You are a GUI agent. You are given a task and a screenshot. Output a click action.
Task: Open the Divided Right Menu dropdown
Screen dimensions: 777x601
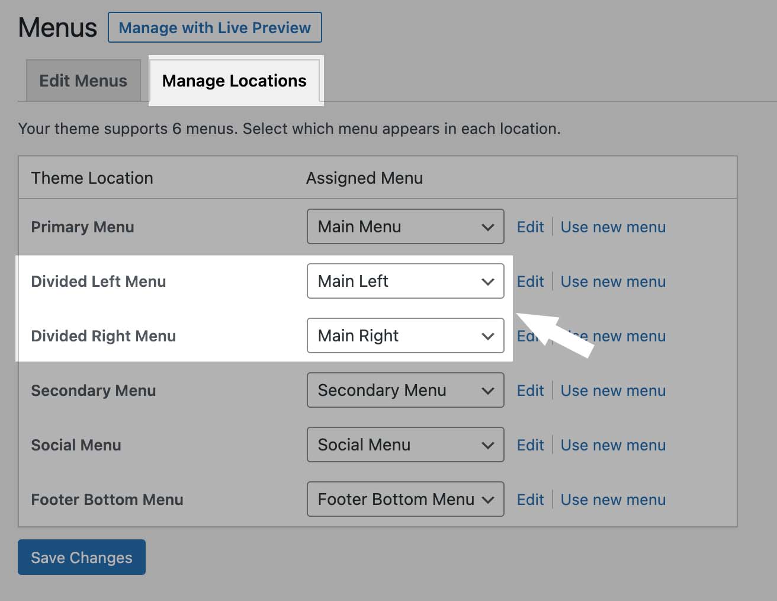(405, 335)
